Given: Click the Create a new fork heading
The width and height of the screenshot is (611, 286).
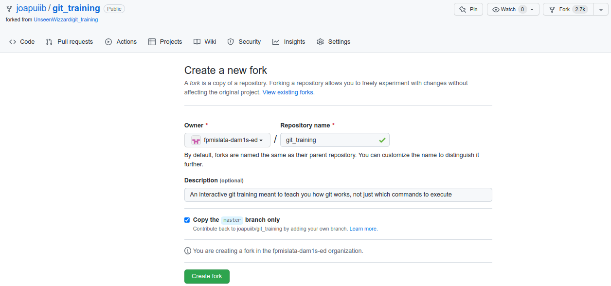Looking at the screenshot, I should click(226, 70).
